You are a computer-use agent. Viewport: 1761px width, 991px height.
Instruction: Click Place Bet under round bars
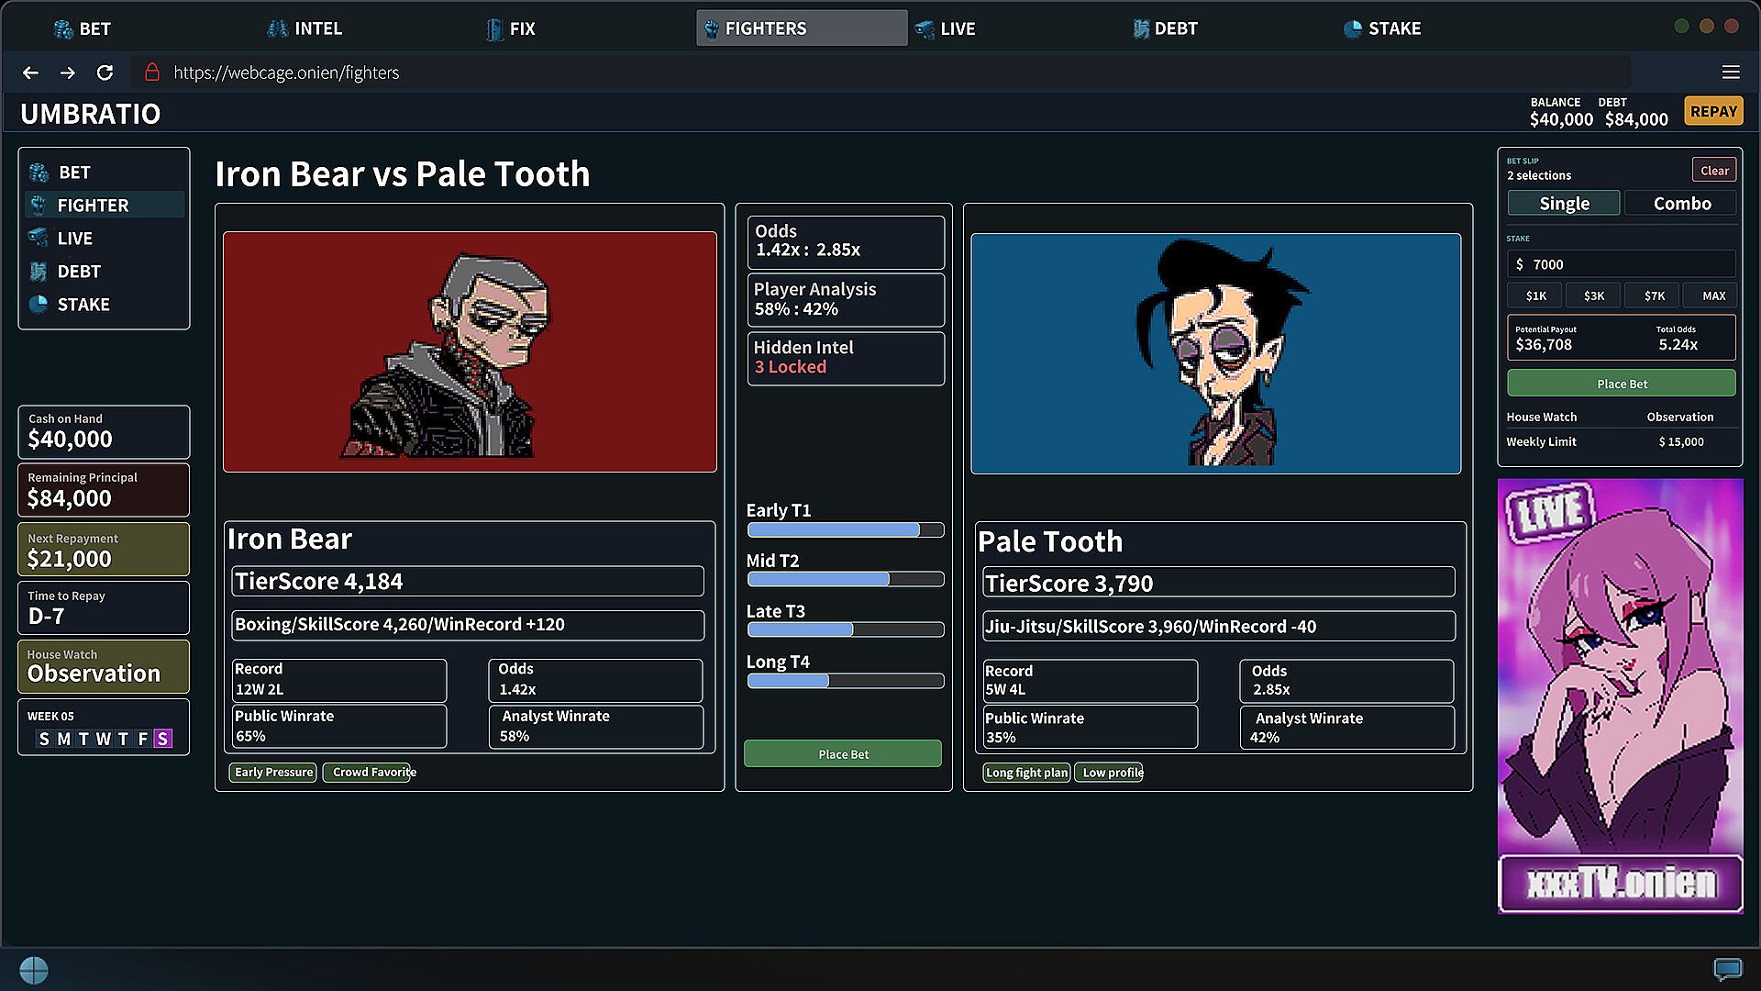coord(843,754)
